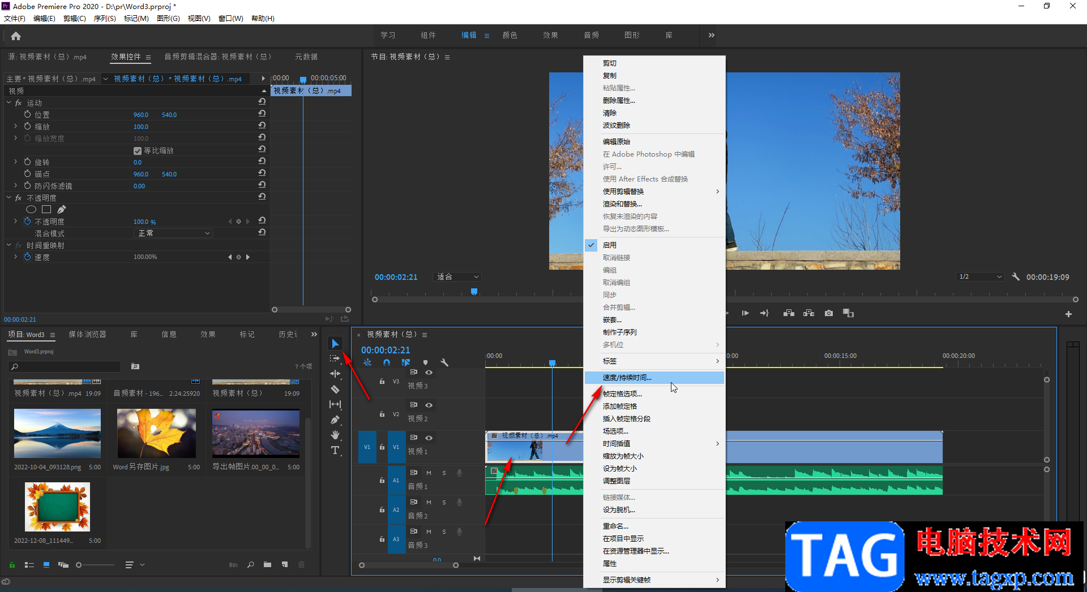Select the Hand tool
The width and height of the screenshot is (1087, 592).
(x=335, y=435)
